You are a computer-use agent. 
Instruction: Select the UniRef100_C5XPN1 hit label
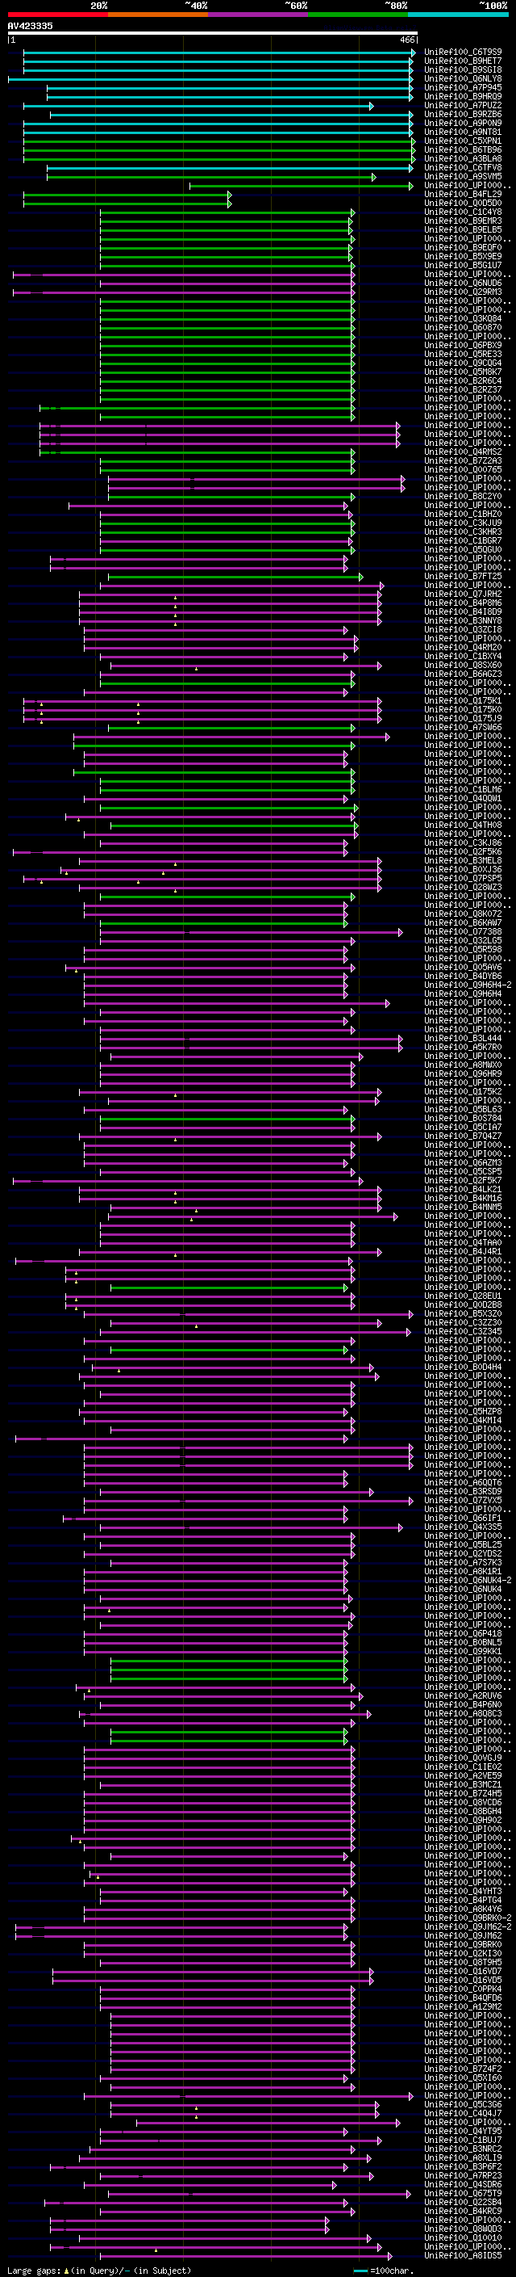(463, 141)
